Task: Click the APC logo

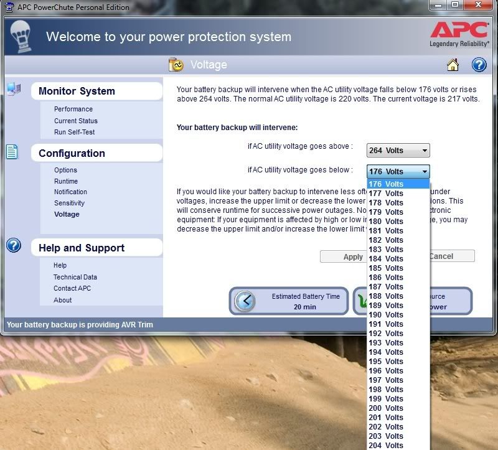Action: coord(458,34)
